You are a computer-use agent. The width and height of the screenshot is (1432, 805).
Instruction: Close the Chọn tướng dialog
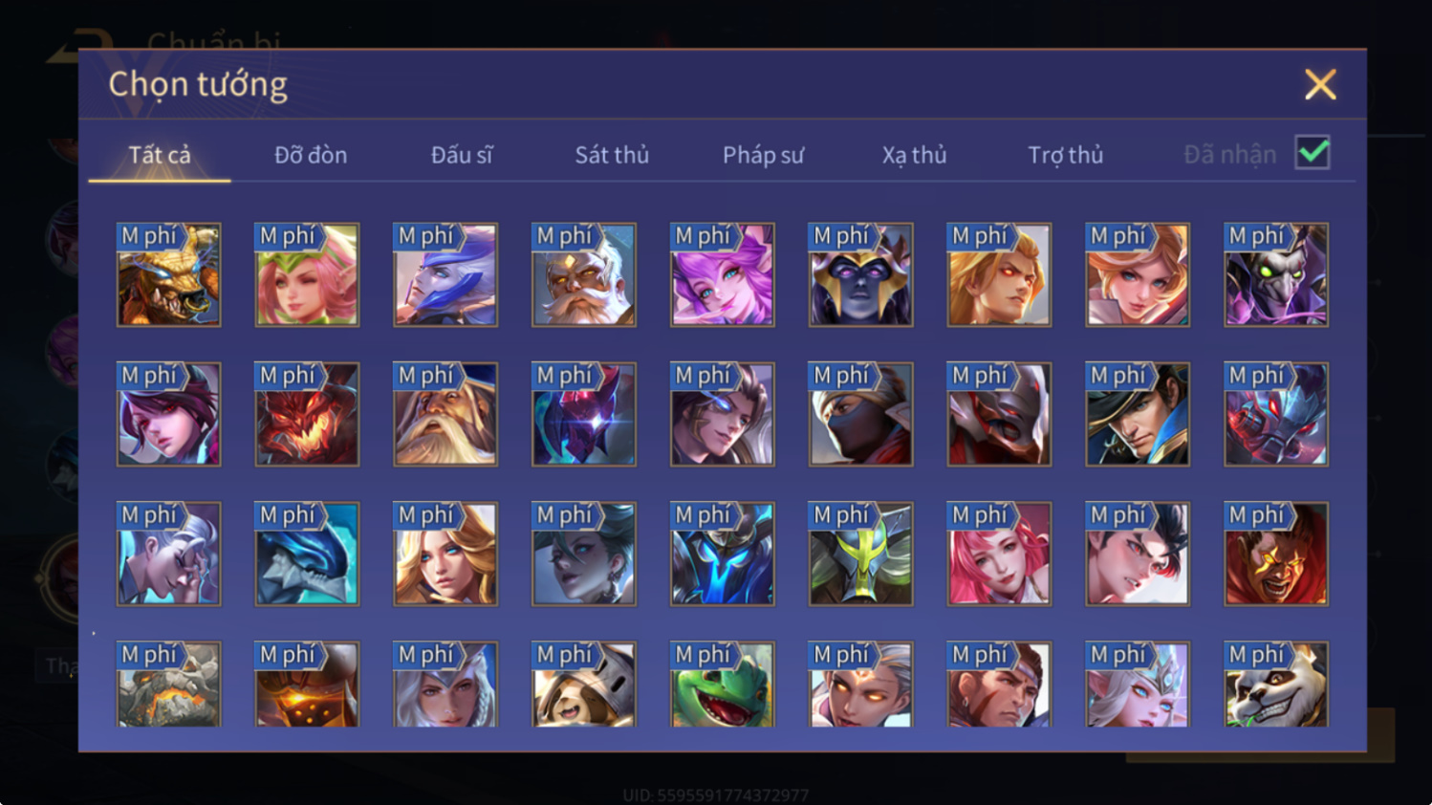tap(1320, 85)
